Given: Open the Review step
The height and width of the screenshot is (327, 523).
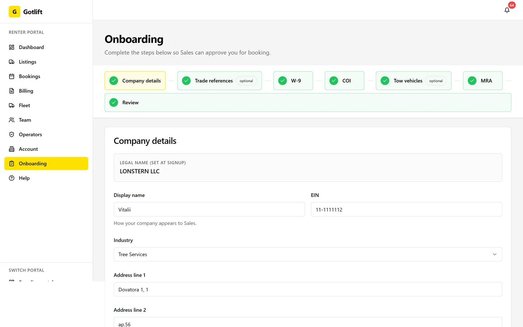Looking at the screenshot, I should tap(308, 102).
